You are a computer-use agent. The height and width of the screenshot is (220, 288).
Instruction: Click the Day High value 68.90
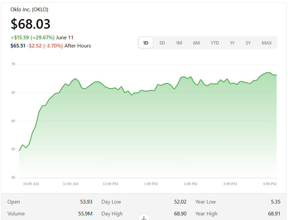pyautogui.click(x=180, y=214)
